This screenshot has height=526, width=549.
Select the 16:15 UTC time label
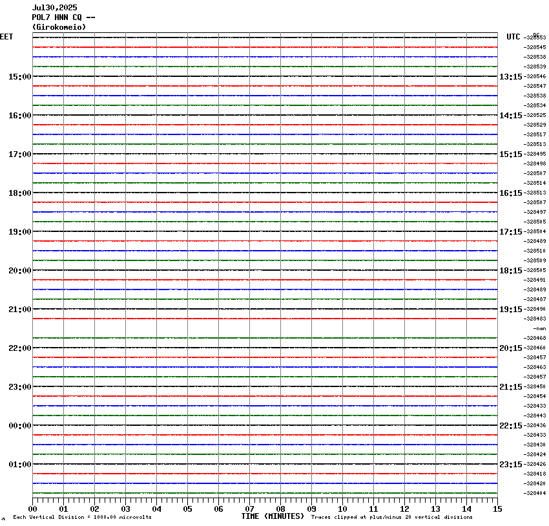(x=510, y=193)
